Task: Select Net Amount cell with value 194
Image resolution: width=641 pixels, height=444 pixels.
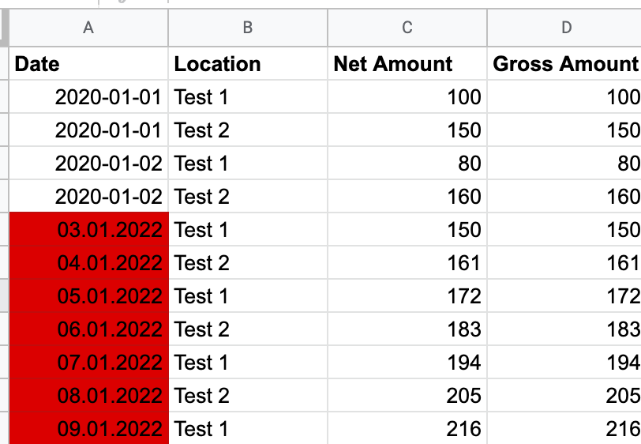Action: coord(407,362)
